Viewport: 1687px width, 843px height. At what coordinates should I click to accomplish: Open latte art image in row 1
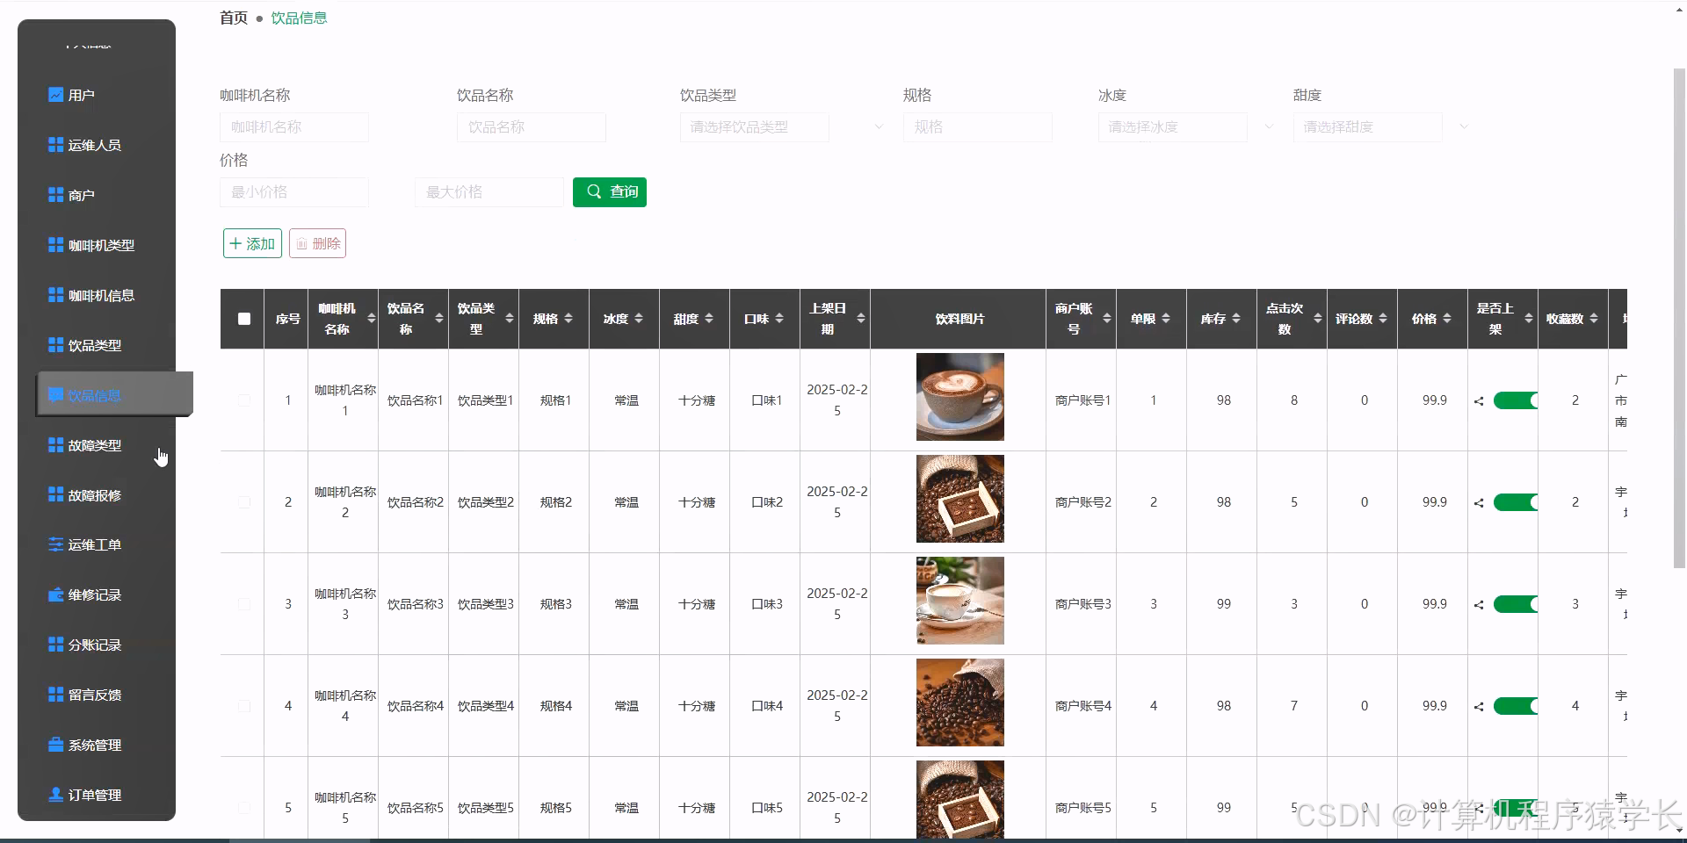[x=959, y=397]
